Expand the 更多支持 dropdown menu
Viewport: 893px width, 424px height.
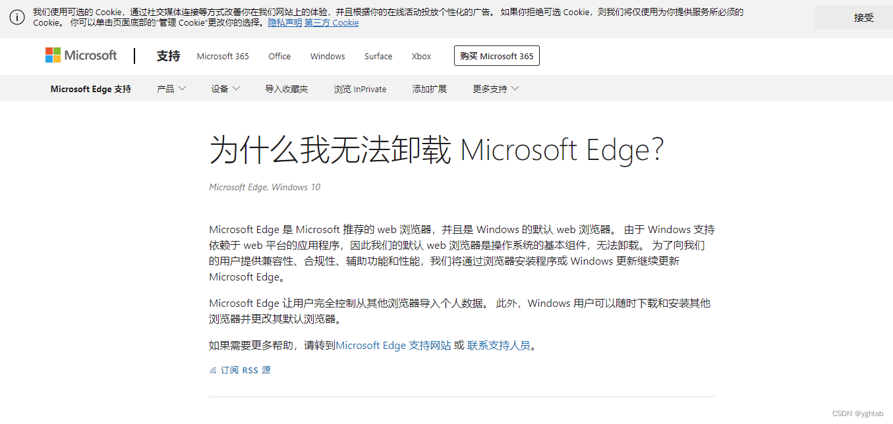(x=496, y=89)
